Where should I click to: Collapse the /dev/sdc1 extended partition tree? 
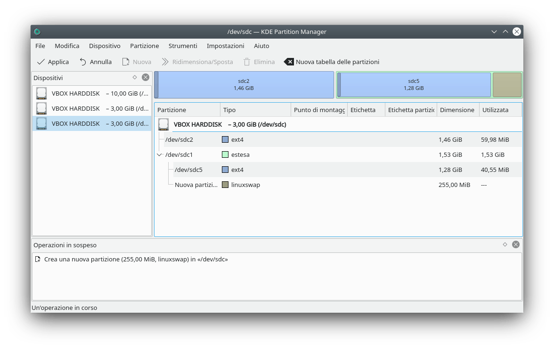coord(159,154)
